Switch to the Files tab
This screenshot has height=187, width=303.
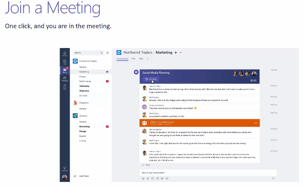pyautogui.click(x=133, y=59)
